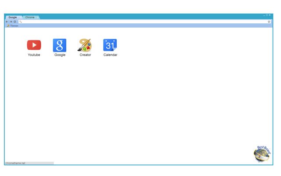Open the Calendar 31 app icon
This screenshot has width=281, height=176.
coord(110,45)
